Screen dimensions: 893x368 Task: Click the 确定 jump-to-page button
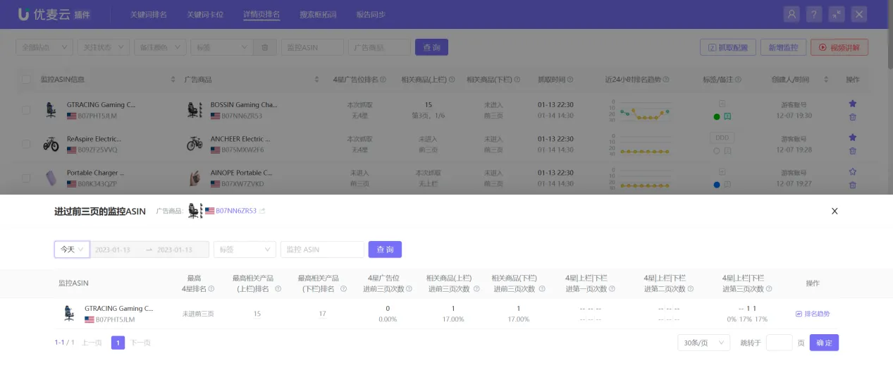(x=824, y=343)
